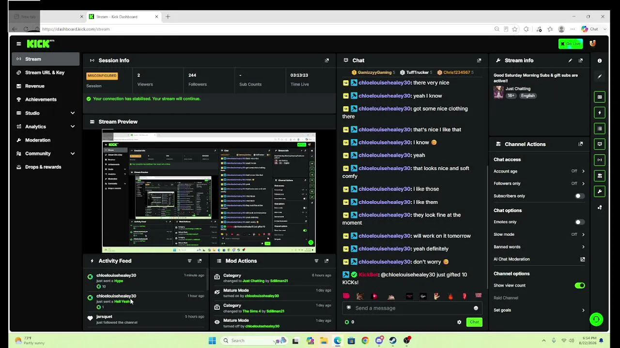Screen dimensions: 620x348
Task: Open the emoji picker in chat input
Action: (x=476, y=308)
